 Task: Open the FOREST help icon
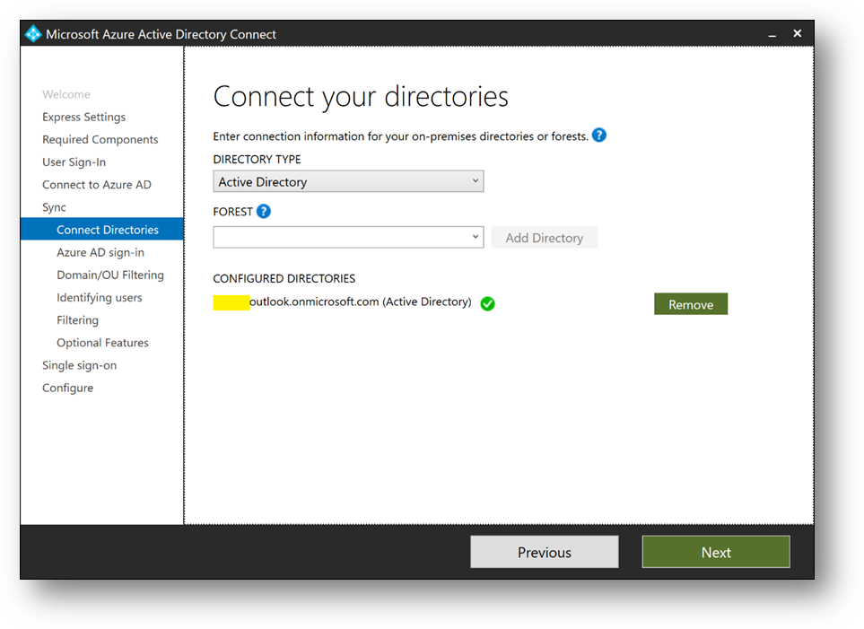pyautogui.click(x=264, y=211)
